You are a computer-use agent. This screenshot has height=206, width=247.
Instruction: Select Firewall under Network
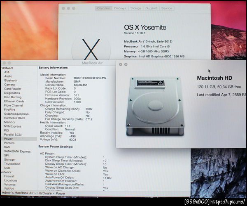click(9, 176)
